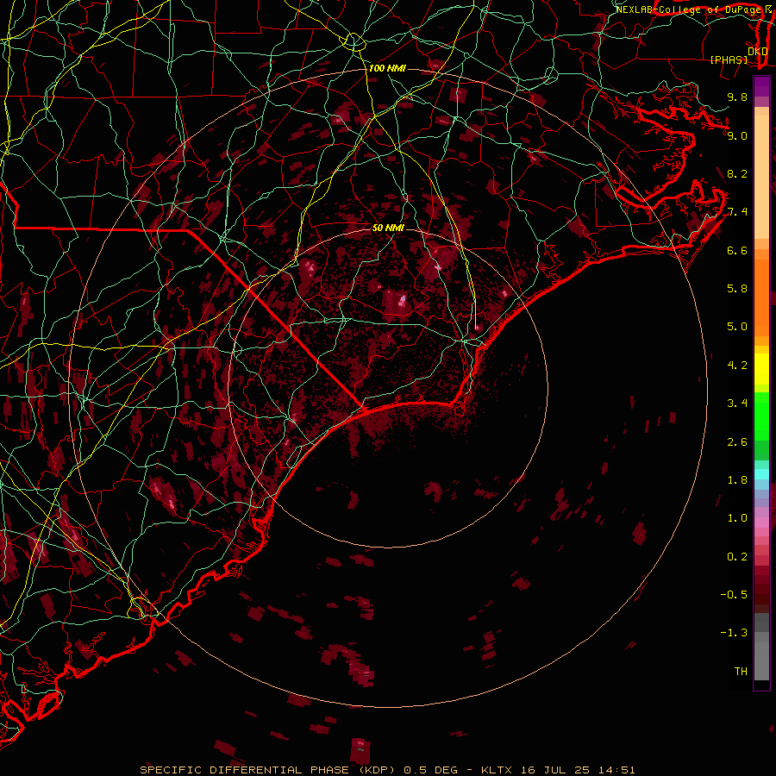Click the 3.4 color scale value
Screen dimensions: 776x776
[x=737, y=404]
